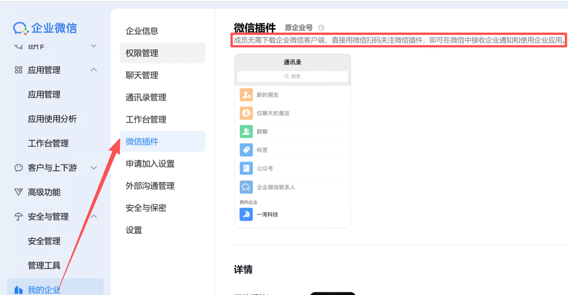Open 应用使用分析 in sidebar
The image size is (568, 295).
(52, 119)
